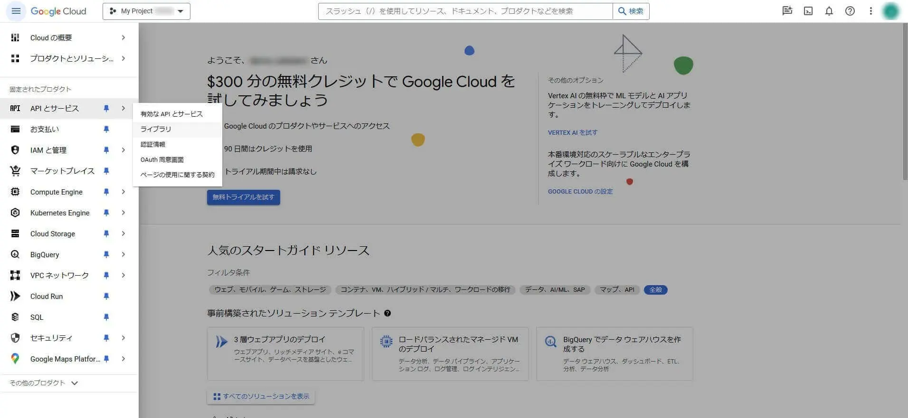Unpin マーケットプレイス from pinned products

point(106,171)
